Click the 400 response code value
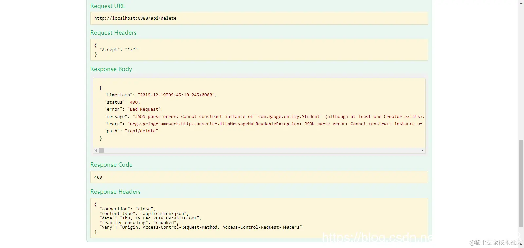This screenshot has height=248, width=524. click(x=98, y=177)
